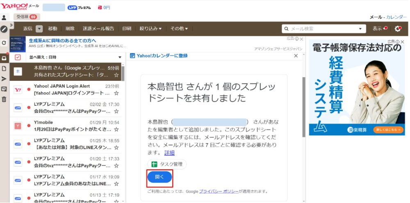
Task: Expand the 絞り込み filter menu
Action: (150, 29)
